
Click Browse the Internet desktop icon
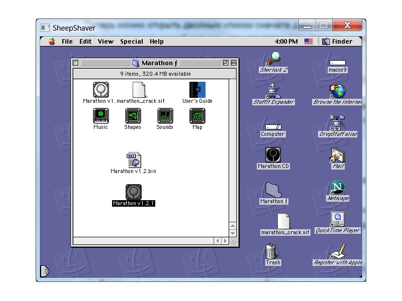pyautogui.click(x=337, y=91)
